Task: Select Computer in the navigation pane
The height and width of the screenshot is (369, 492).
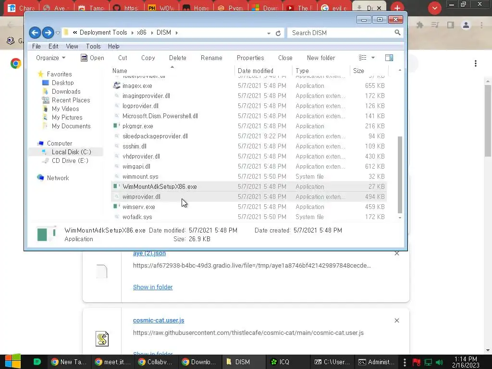Action: (59, 143)
